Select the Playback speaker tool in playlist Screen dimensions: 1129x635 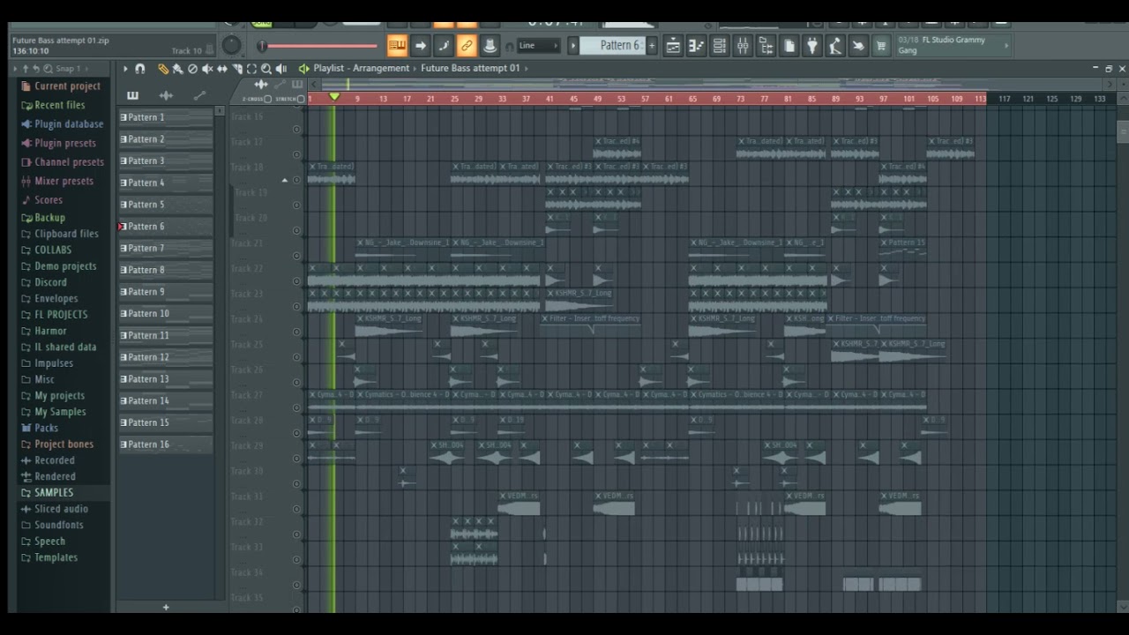[x=281, y=69]
